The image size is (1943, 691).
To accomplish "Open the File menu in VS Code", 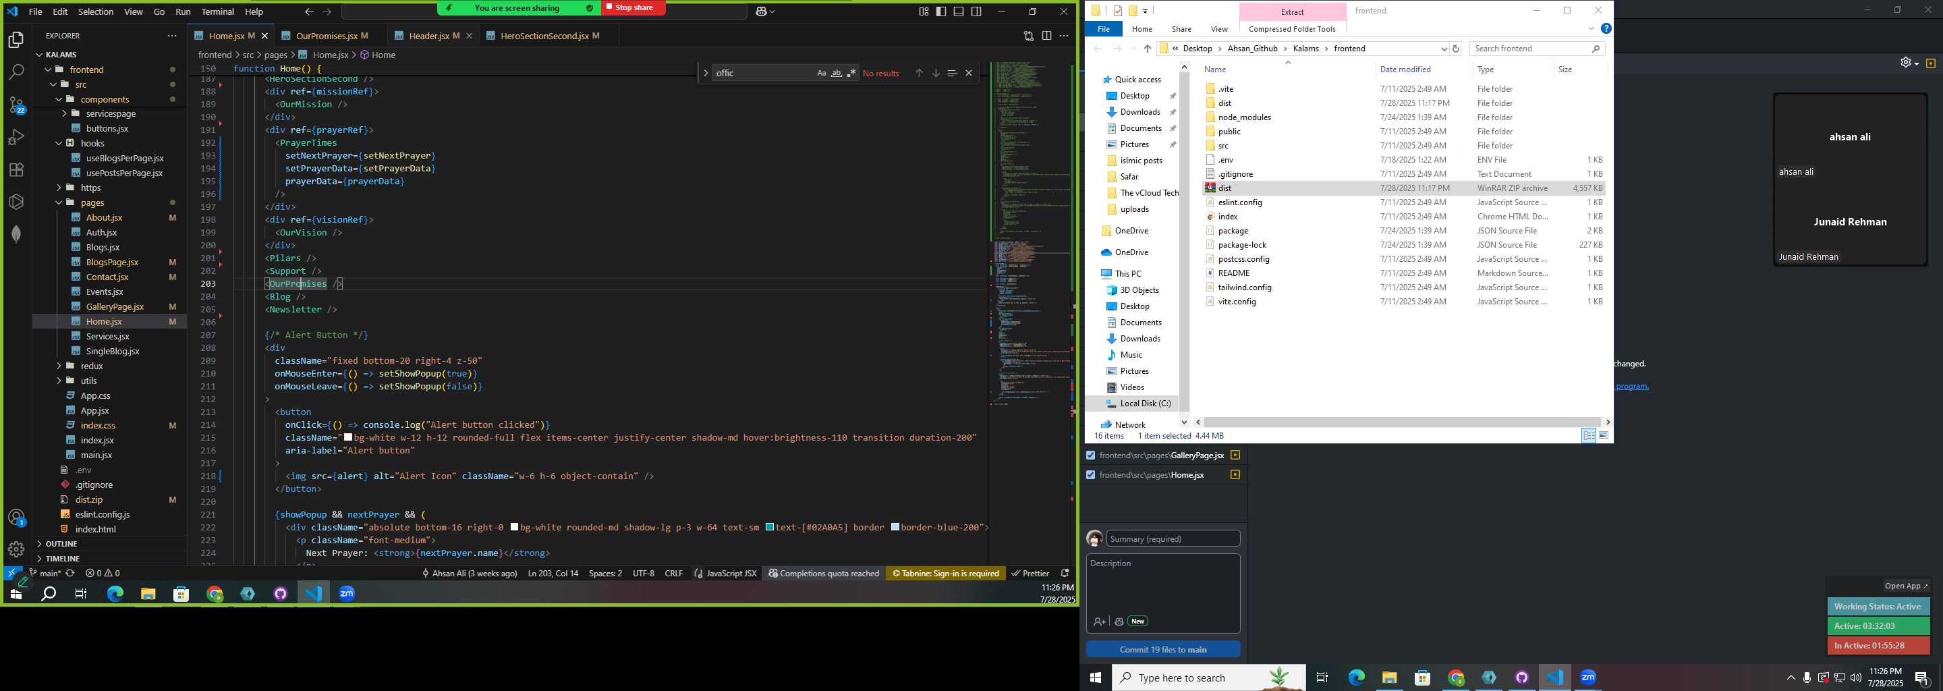I will (x=36, y=11).
